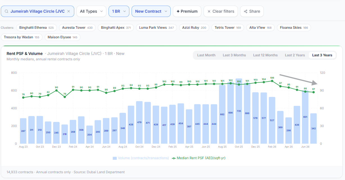Filter by the Binghatti Etherea cluster
Viewport: 345px width, 180px height.
37,28
